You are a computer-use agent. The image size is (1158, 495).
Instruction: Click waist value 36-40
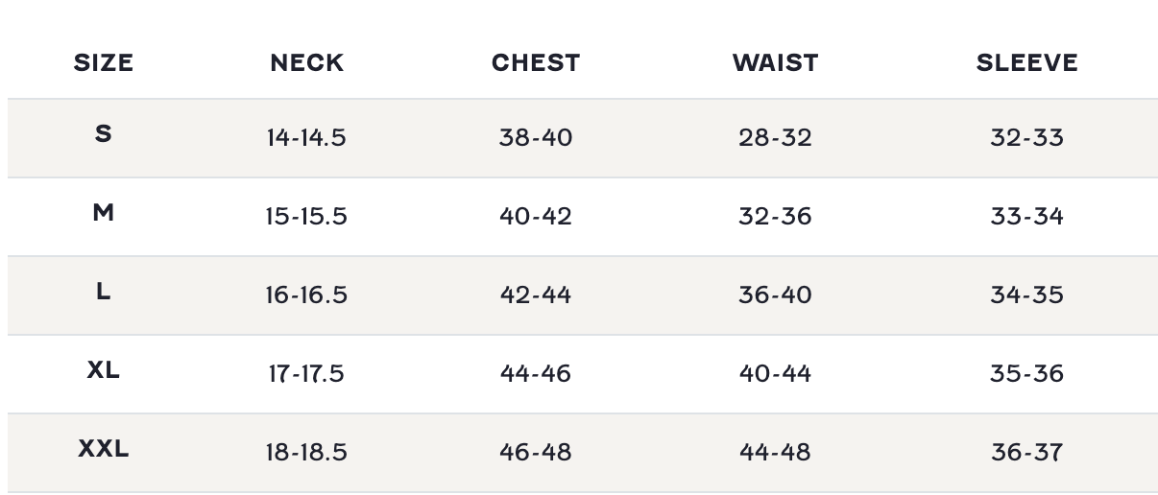(x=775, y=295)
